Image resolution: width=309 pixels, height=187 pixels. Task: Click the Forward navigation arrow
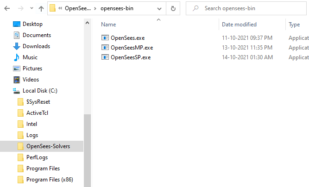pyautogui.click(x=20, y=8)
